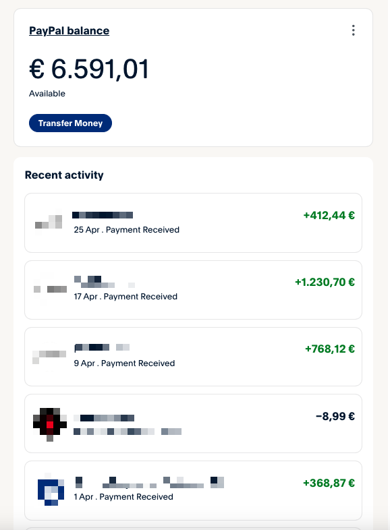Open the three-dot balance options menu
Viewport: 390px width, 530px height.
point(353,30)
